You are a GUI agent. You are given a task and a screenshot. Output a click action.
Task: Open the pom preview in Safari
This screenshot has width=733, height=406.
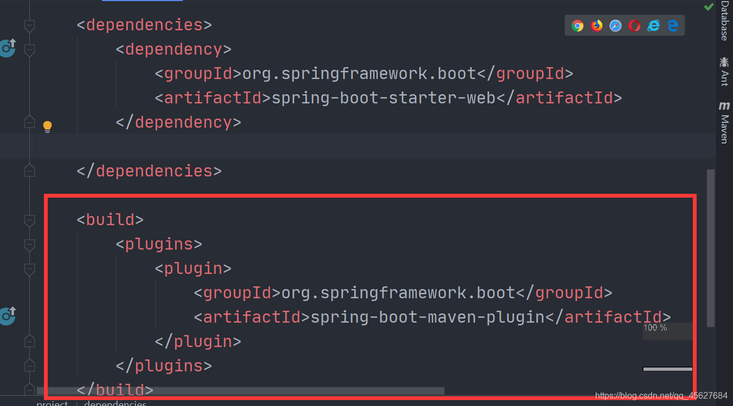pos(615,25)
